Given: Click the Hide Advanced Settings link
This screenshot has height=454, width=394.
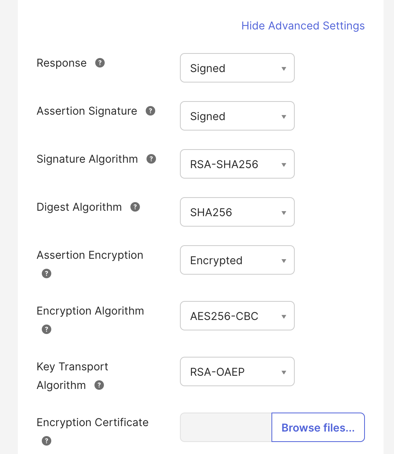Looking at the screenshot, I should [303, 26].
